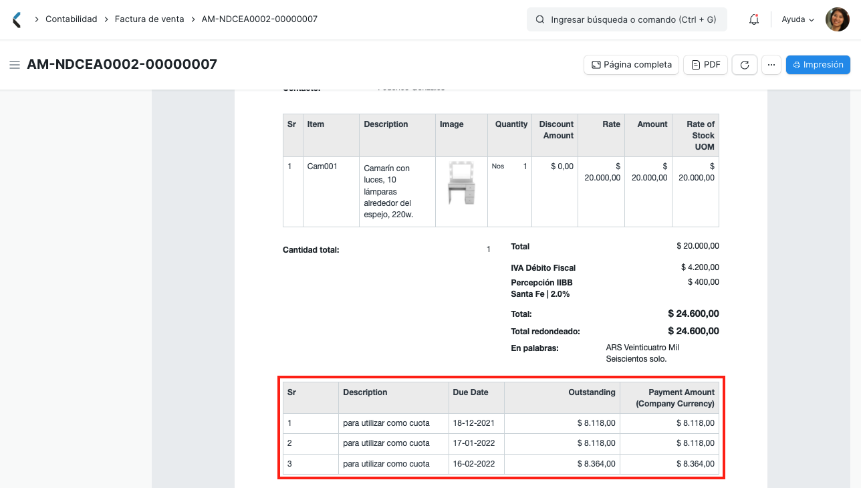
Task: Go to Factura de venta breadcrumb
Action: pyautogui.click(x=149, y=19)
